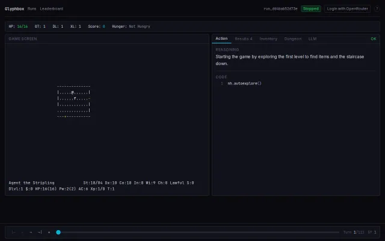
Task: Step back one turn with left arrow
Action: coord(22,232)
